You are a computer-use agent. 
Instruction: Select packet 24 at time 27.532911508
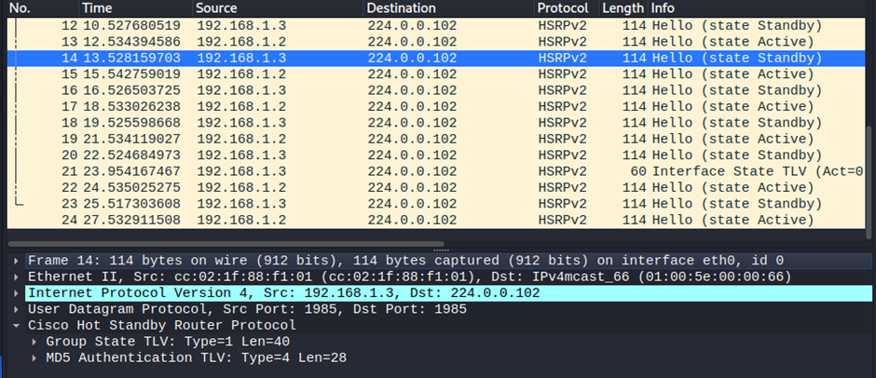436,220
